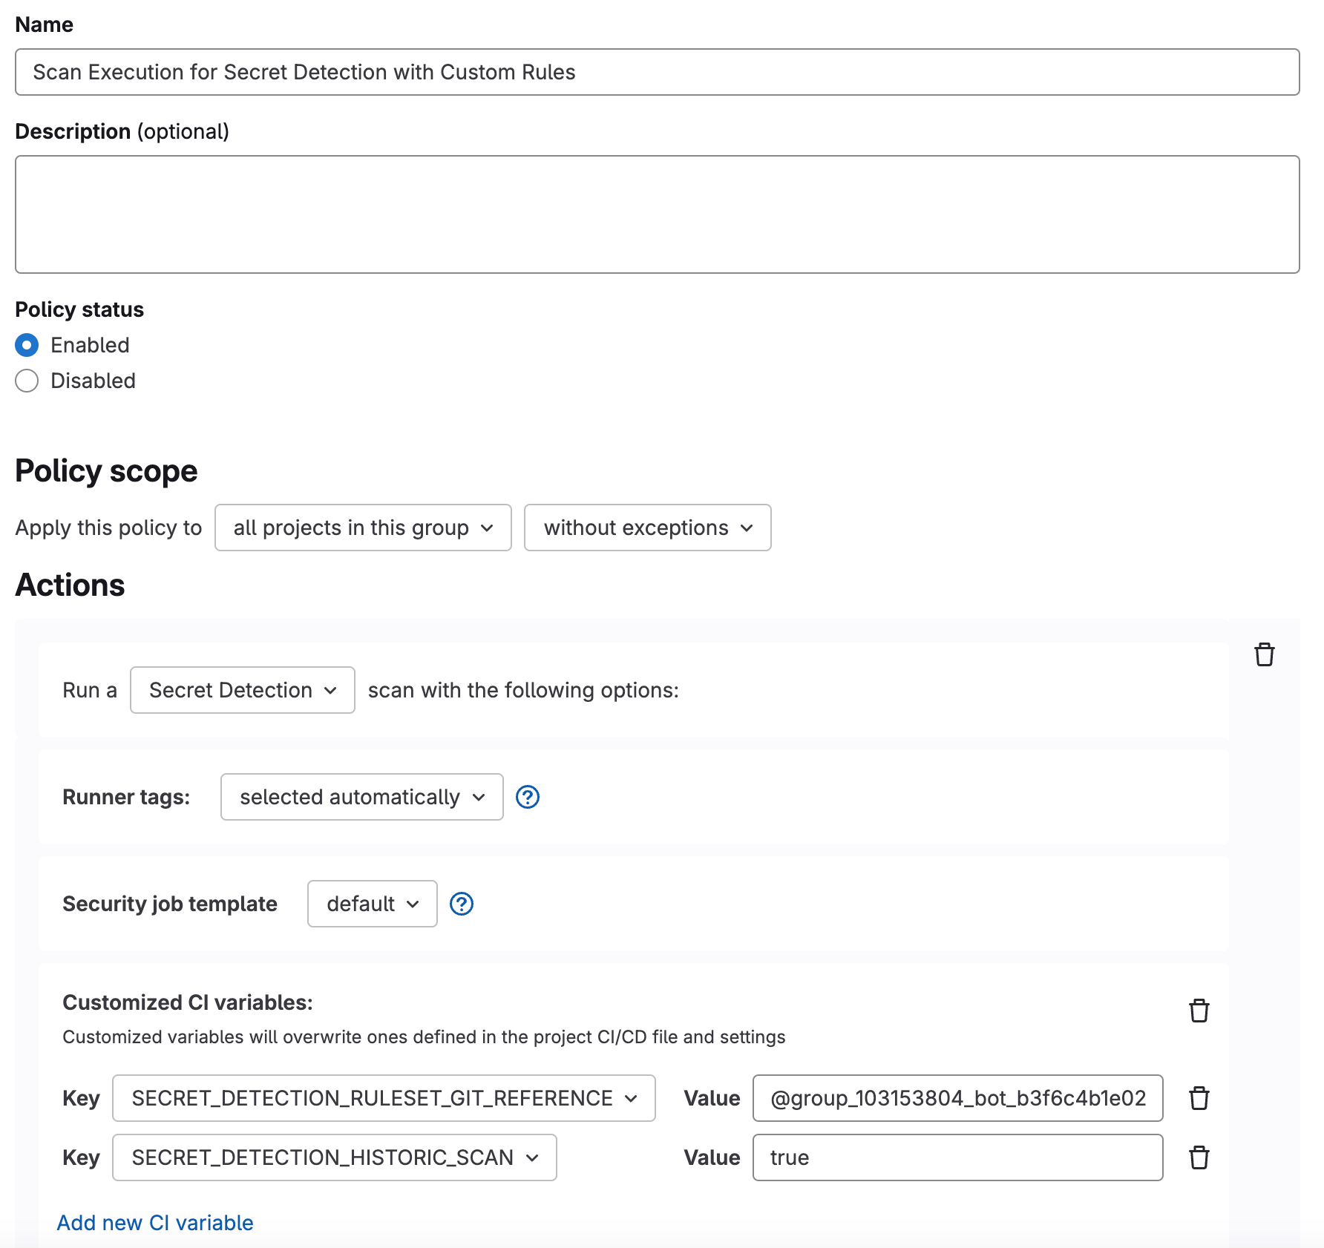Open the Secret Detection scan type dropdown
The height and width of the screenshot is (1248, 1324).
click(242, 690)
